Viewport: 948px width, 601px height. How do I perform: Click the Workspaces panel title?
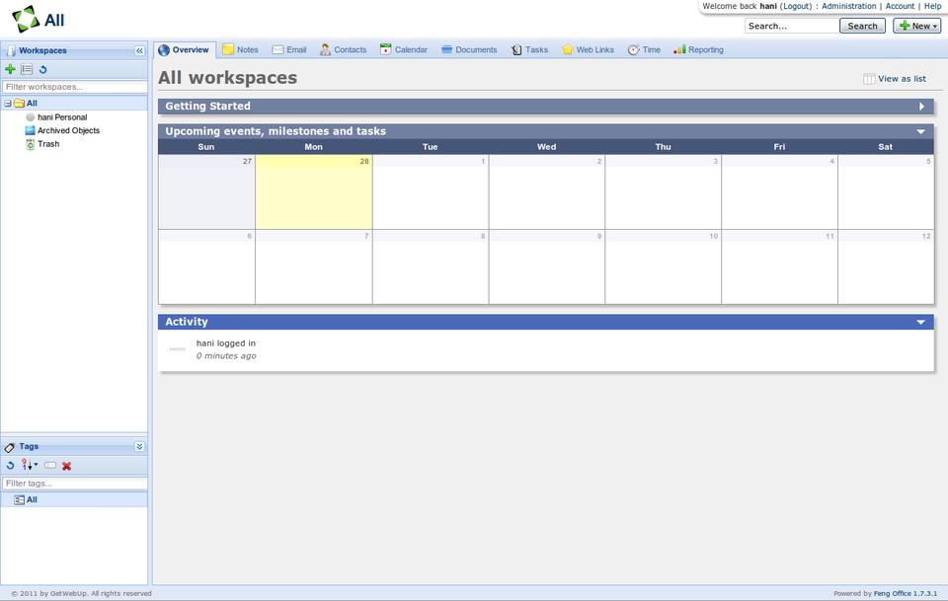click(x=42, y=50)
